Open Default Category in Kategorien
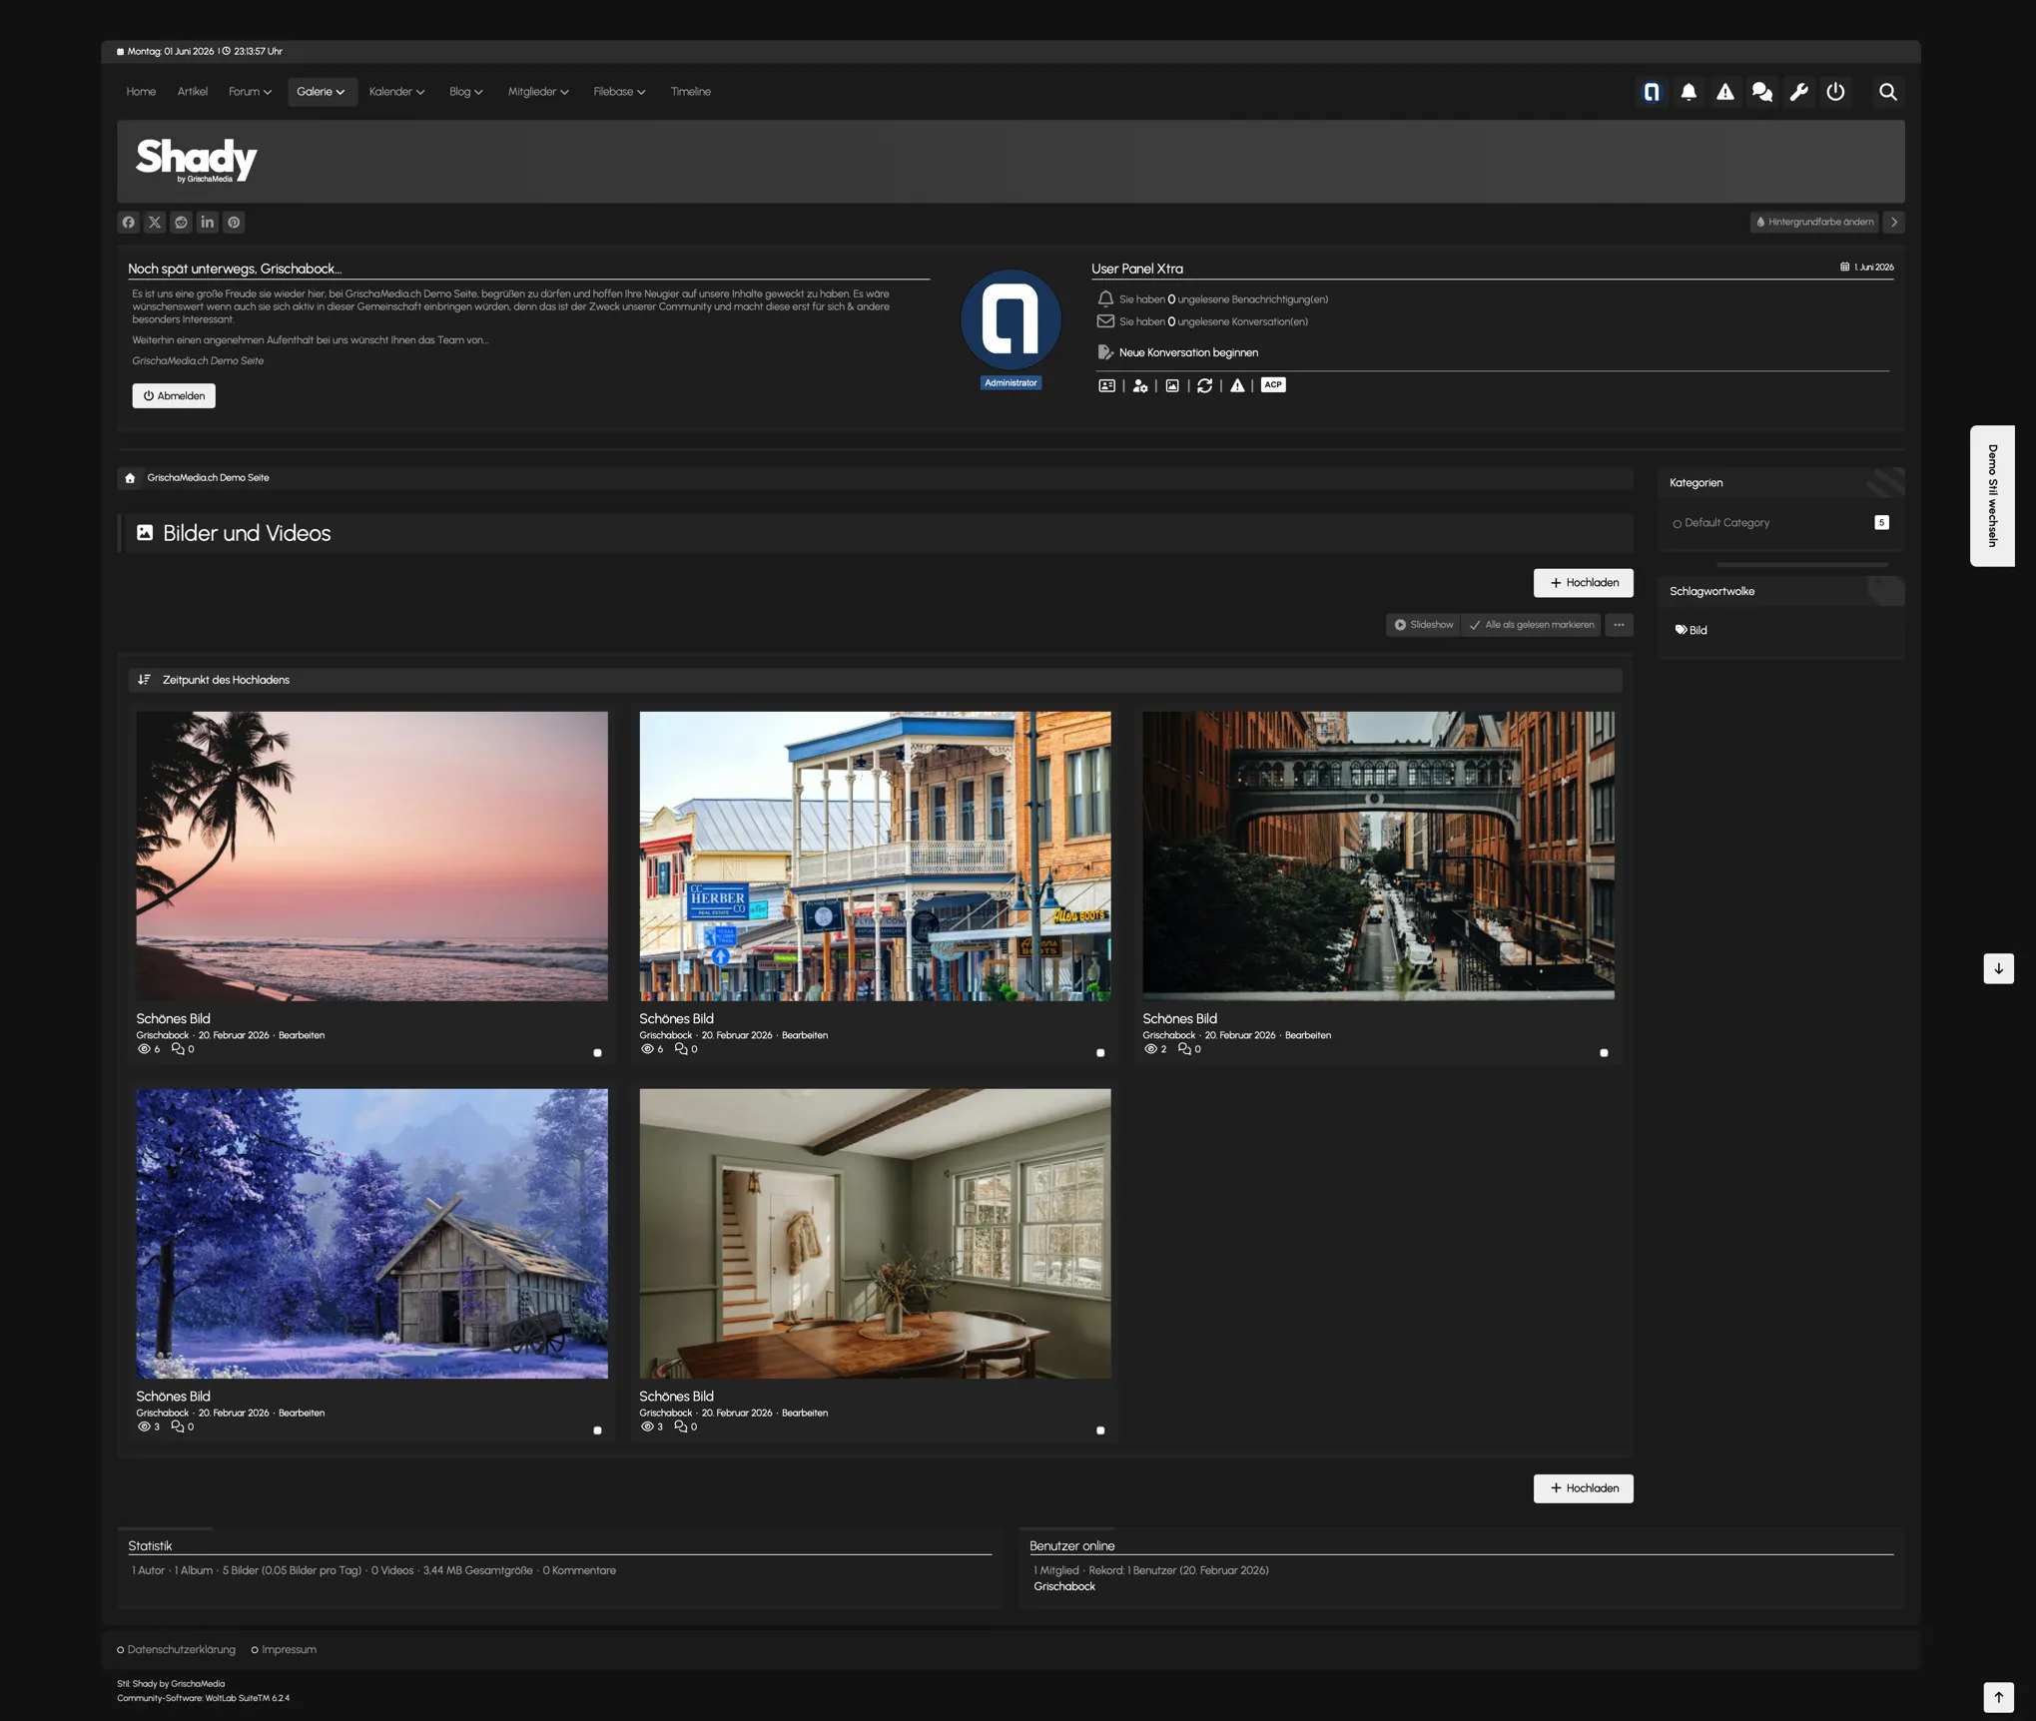2036x1721 pixels. (1726, 523)
